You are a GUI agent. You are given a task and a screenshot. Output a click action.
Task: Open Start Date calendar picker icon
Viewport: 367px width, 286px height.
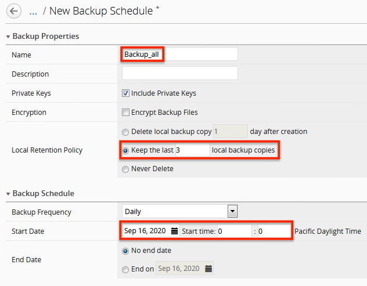[x=174, y=231]
